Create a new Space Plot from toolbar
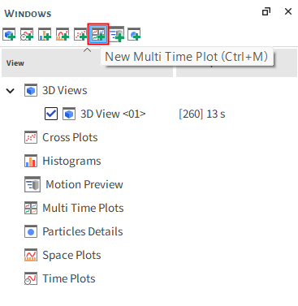The image size is (298, 306). (63, 34)
